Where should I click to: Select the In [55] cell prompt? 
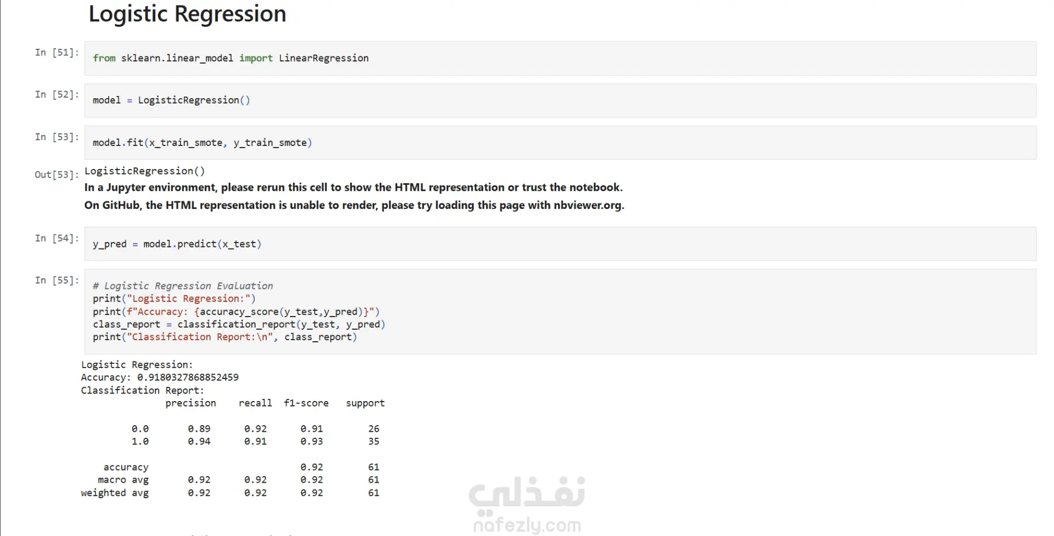(57, 280)
